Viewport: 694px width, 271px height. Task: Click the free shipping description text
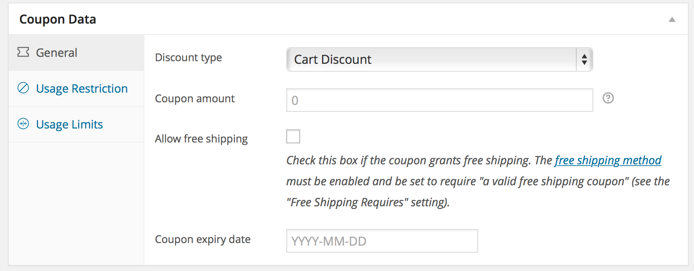478,181
